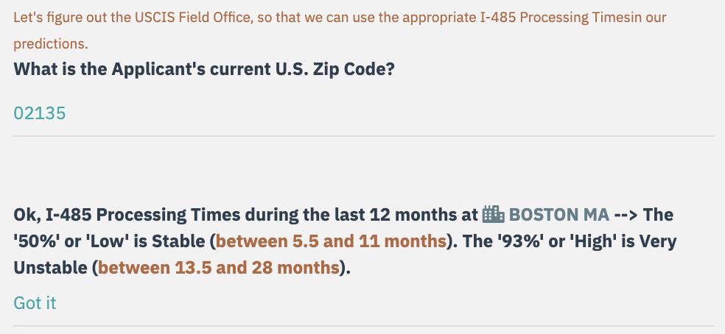Click the 'between 13.5 and 28 months' text
725x334 pixels.
click(219, 268)
